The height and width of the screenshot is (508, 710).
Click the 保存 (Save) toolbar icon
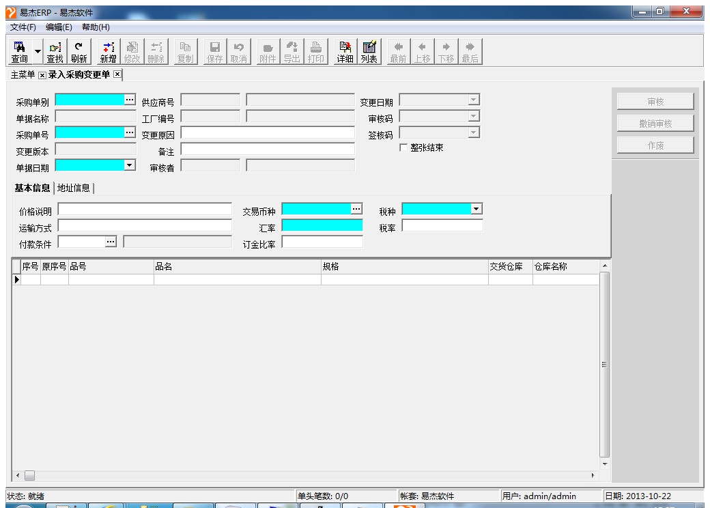tap(214, 52)
